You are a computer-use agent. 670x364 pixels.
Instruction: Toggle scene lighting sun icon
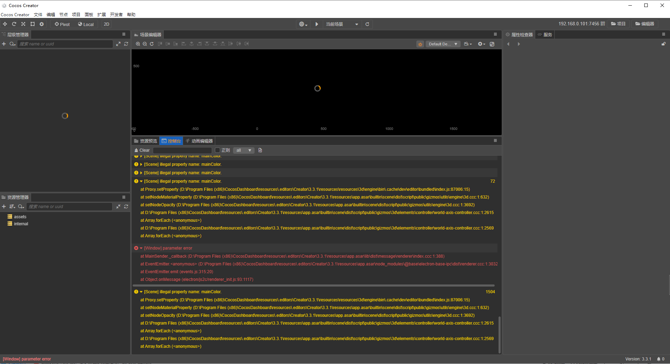click(420, 44)
